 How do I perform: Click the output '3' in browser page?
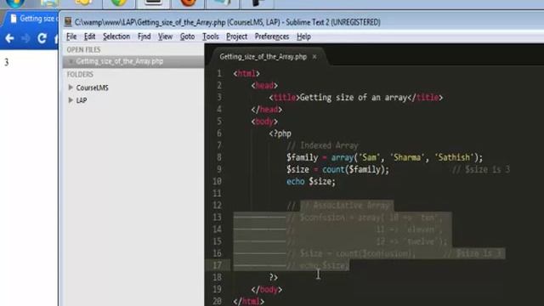[6, 62]
